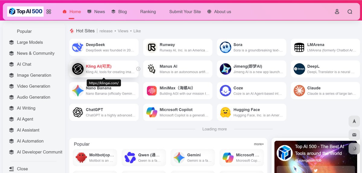Image resolution: width=362 pixels, height=173 pixels.
Task: Toggle dark mode moon icon
Action: click(x=354, y=148)
